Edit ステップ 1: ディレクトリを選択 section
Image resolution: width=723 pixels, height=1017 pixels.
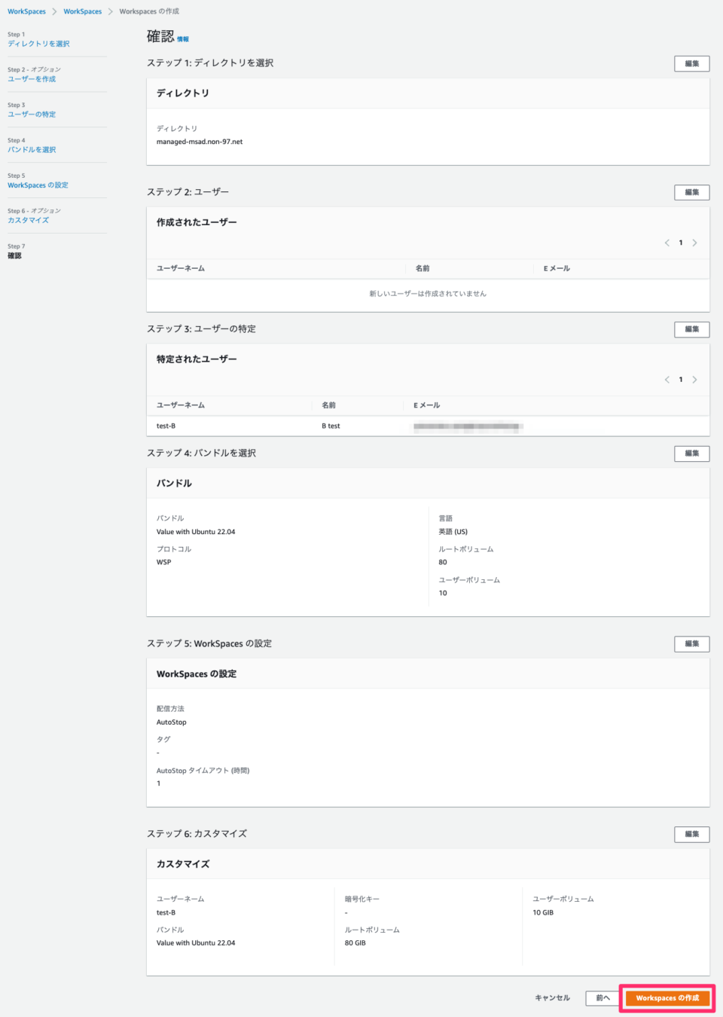click(691, 63)
